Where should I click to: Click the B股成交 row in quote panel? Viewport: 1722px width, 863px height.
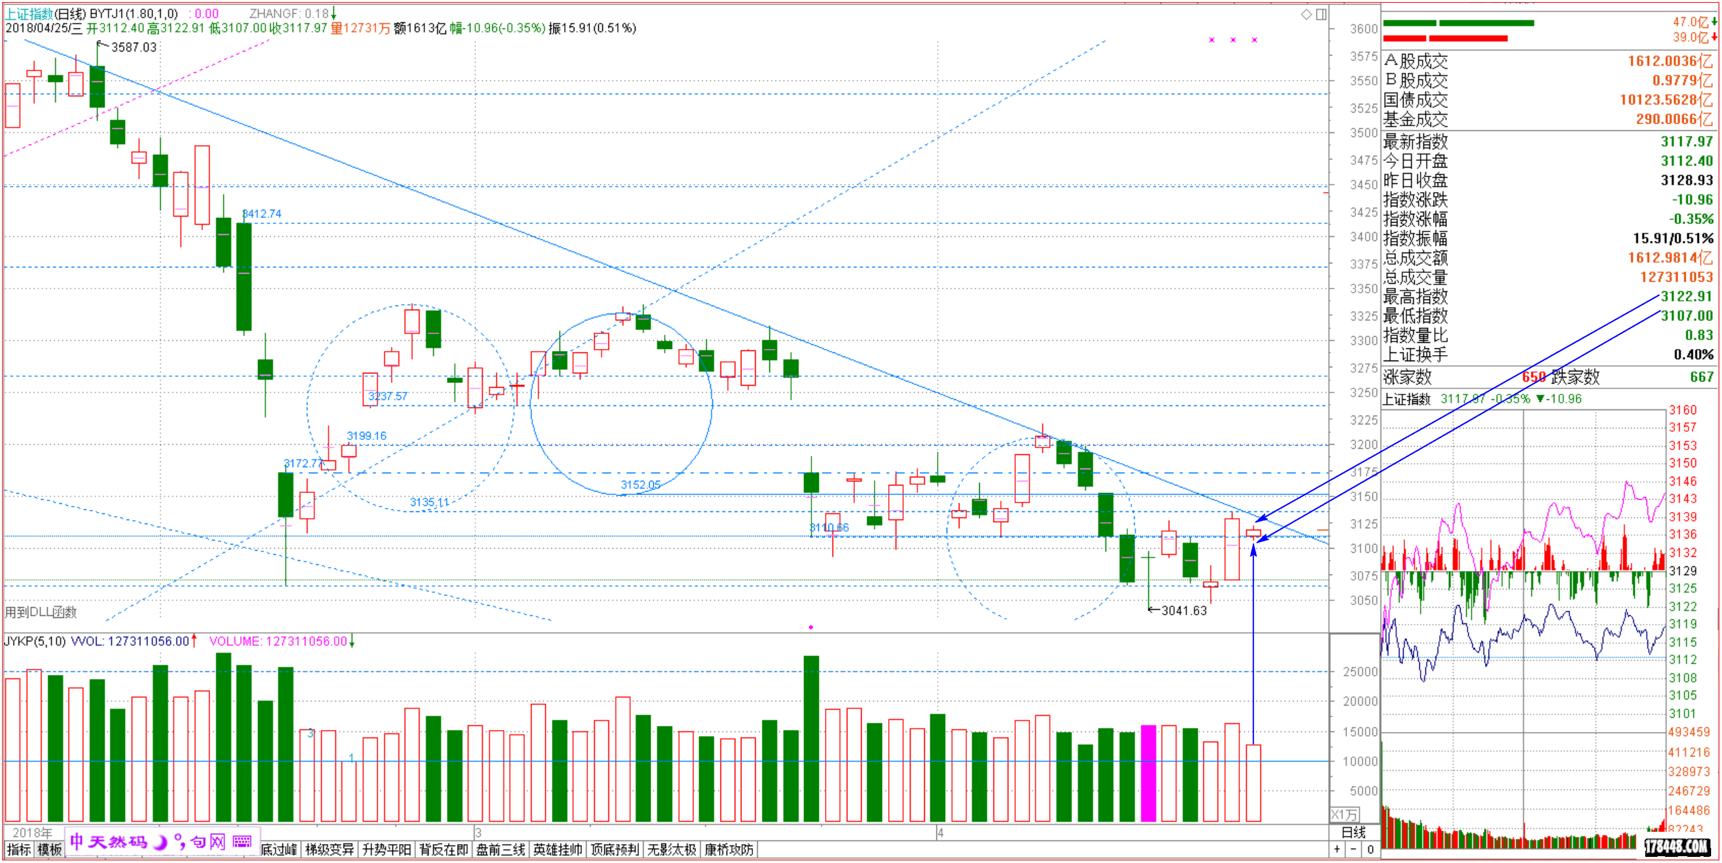[x=1548, y=80]
